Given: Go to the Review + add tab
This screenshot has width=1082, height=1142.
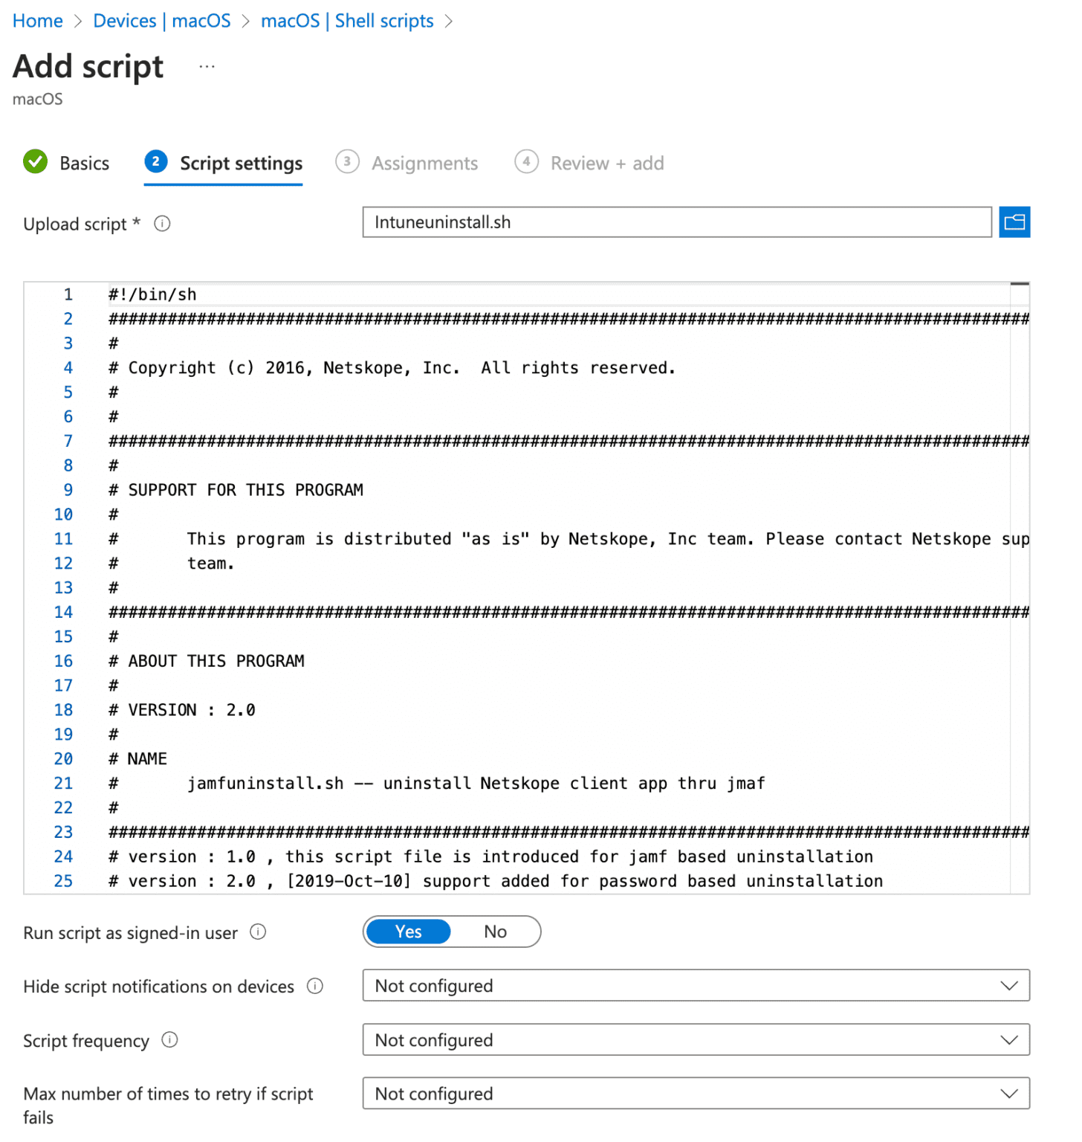Looking at the screenshot, I should pos(606,164).
